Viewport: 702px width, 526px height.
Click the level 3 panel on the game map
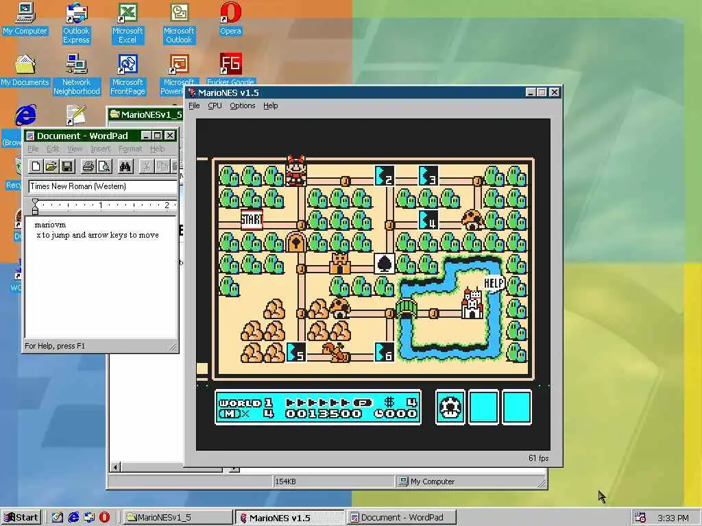[x=428, y=176]
